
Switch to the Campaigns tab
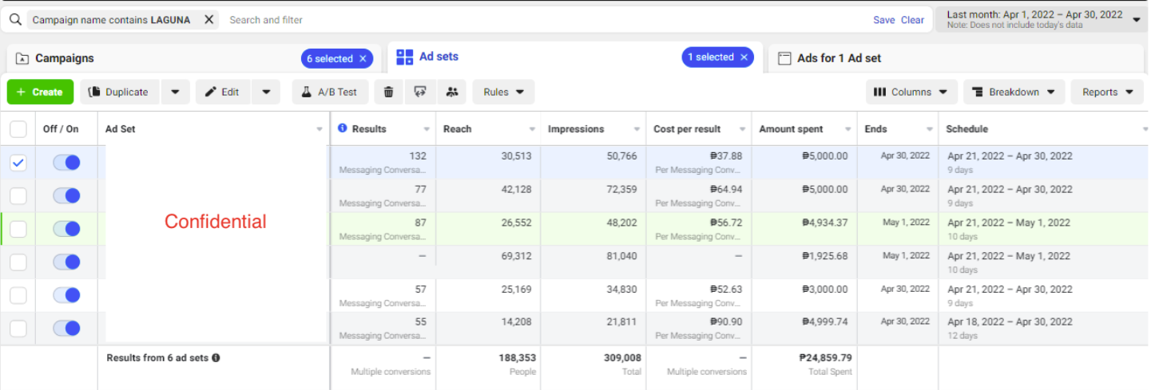pyautogui.click(x=65, y=58)
